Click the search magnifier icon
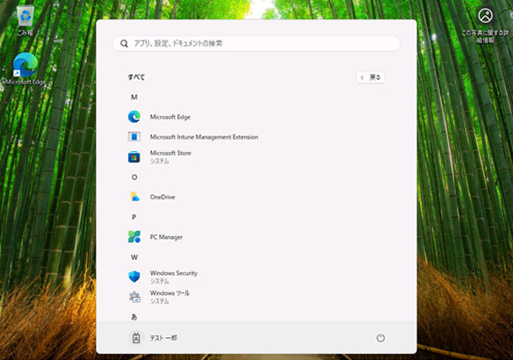513x360 pixels. click(124, 44)
